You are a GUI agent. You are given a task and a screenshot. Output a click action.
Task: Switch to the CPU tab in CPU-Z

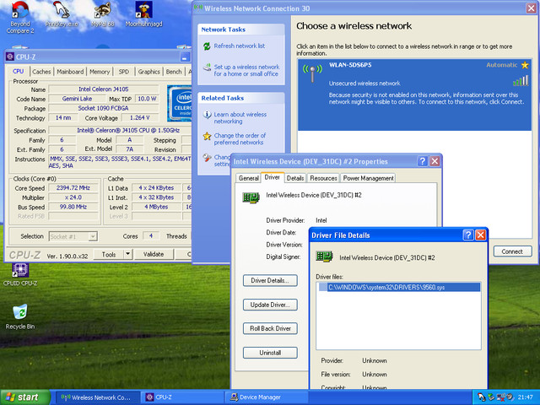(19, 71)
